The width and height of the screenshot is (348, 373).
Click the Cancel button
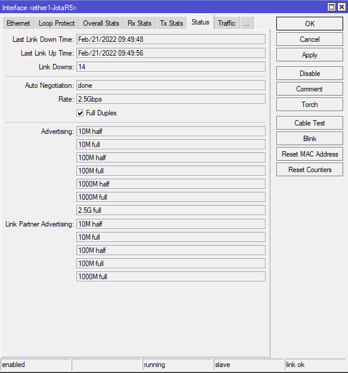[x=310, y=39]
